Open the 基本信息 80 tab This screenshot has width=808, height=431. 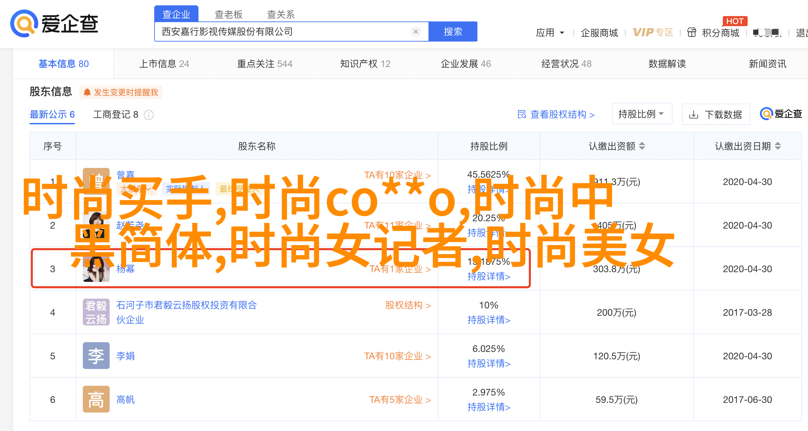point(64,64)
